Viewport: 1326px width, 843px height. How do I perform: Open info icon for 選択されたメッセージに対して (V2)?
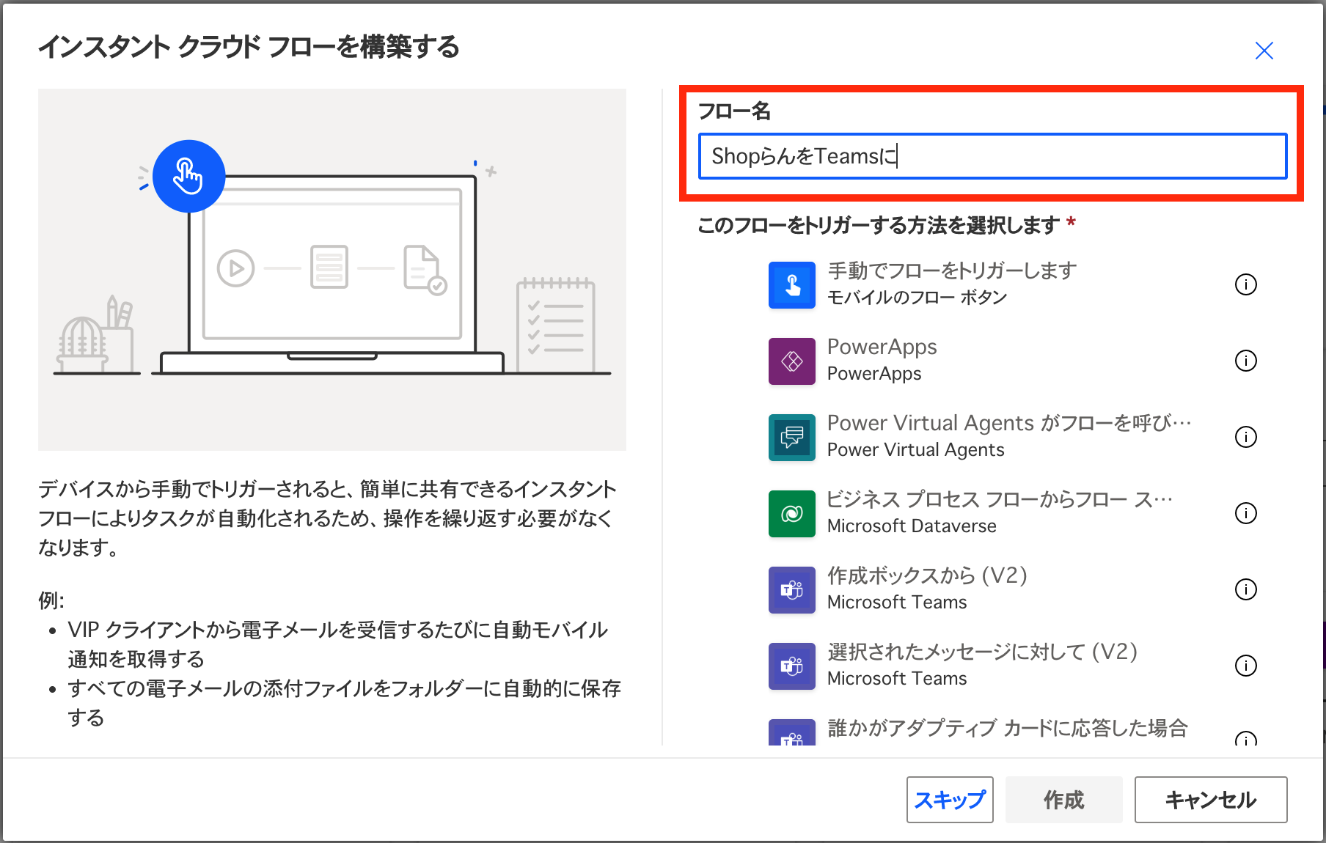[1246, 666]
